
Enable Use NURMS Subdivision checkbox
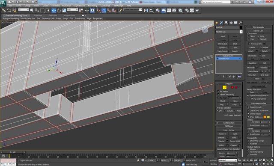[x=248, y=110]
